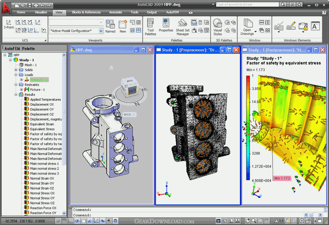329x225 pixels.
Task: Click the workspace gear icon in status bar
Action: coord(301,220)
